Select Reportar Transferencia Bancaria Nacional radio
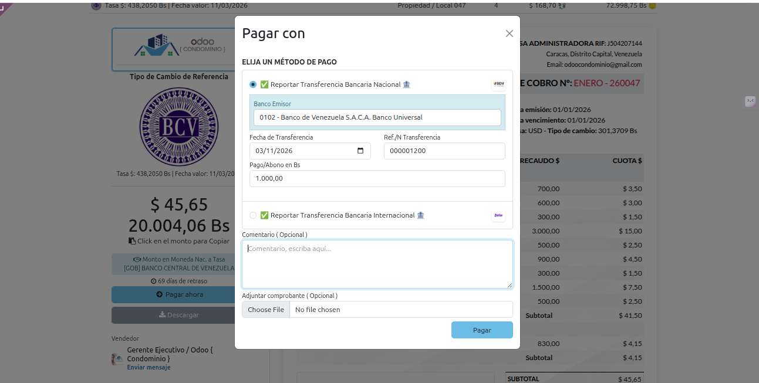The image size is (759, 383). click(253, 84)
